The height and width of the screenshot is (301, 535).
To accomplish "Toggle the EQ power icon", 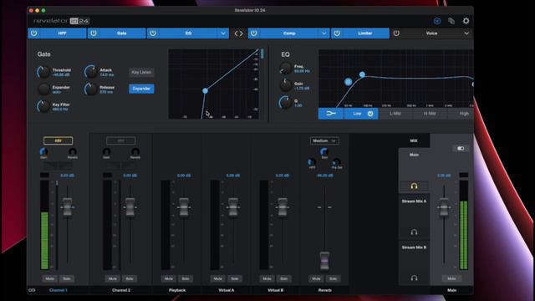I will pyautogui.click(x=153, y=33).
